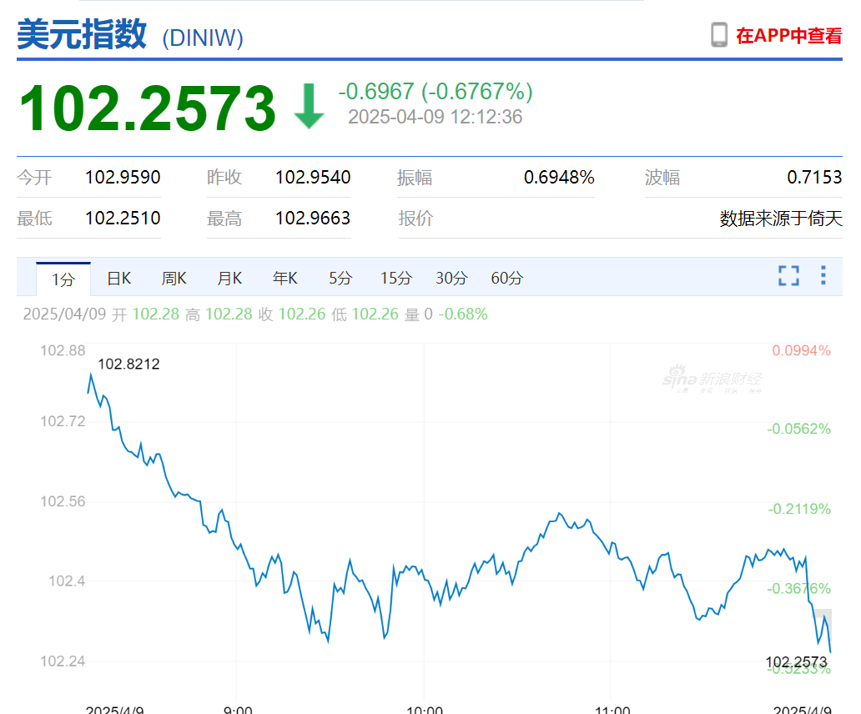The image size is (861, 714).
Task: Click the fullscreen expand icon
Action: [788, 276]
